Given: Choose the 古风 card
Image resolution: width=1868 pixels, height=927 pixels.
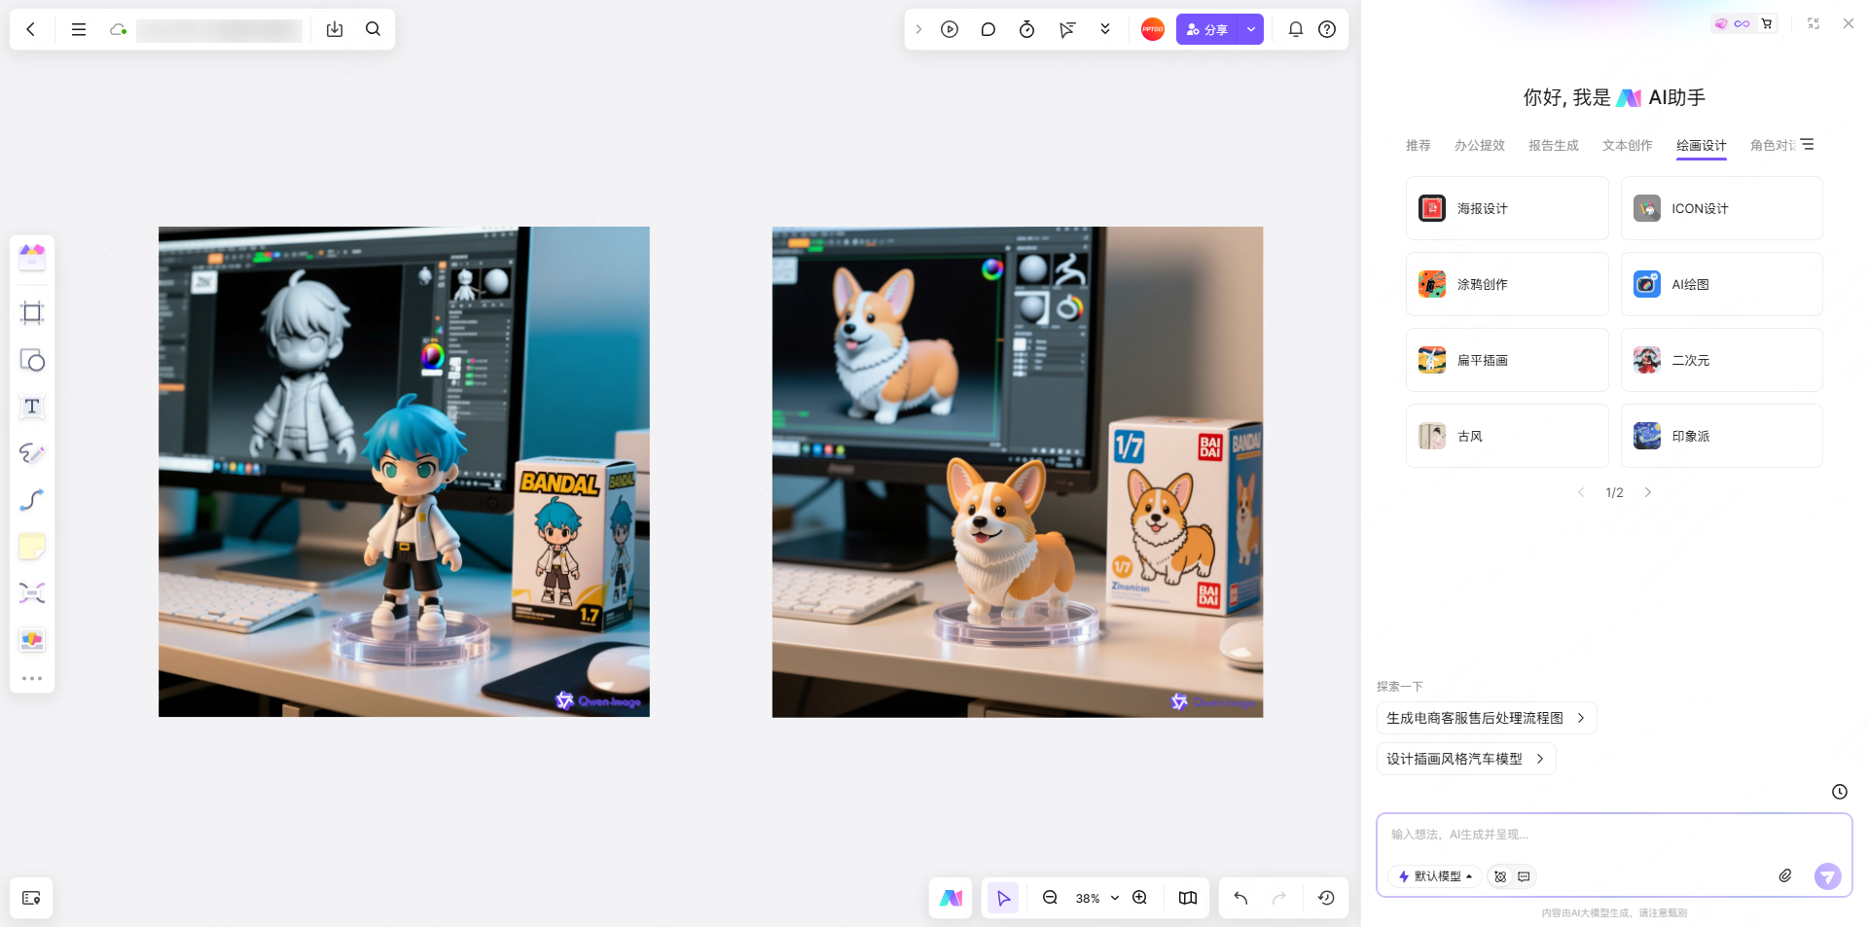Looking at the screenshot, I should pyautogui.click(x=1507, y=436).
